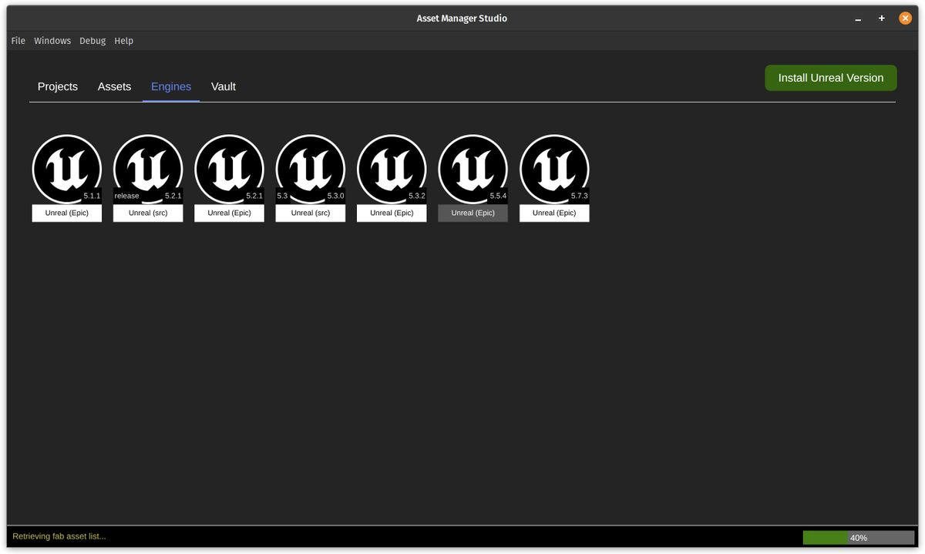Select the Unreal 5.7.3 engine logo
The width and height of the screenshot is (925, 554).
coord(554,169)
